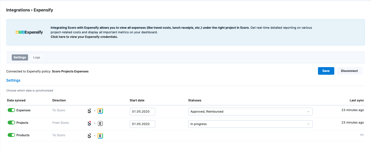Click the 'Statuses' column header
The width and height of the screenshot is (371, 152).
[195, 100]
